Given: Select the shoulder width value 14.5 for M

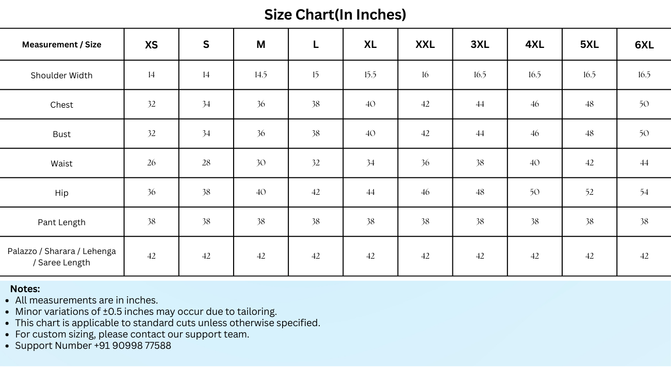Looking at the screenshot, I should click(x=261, y=75).
